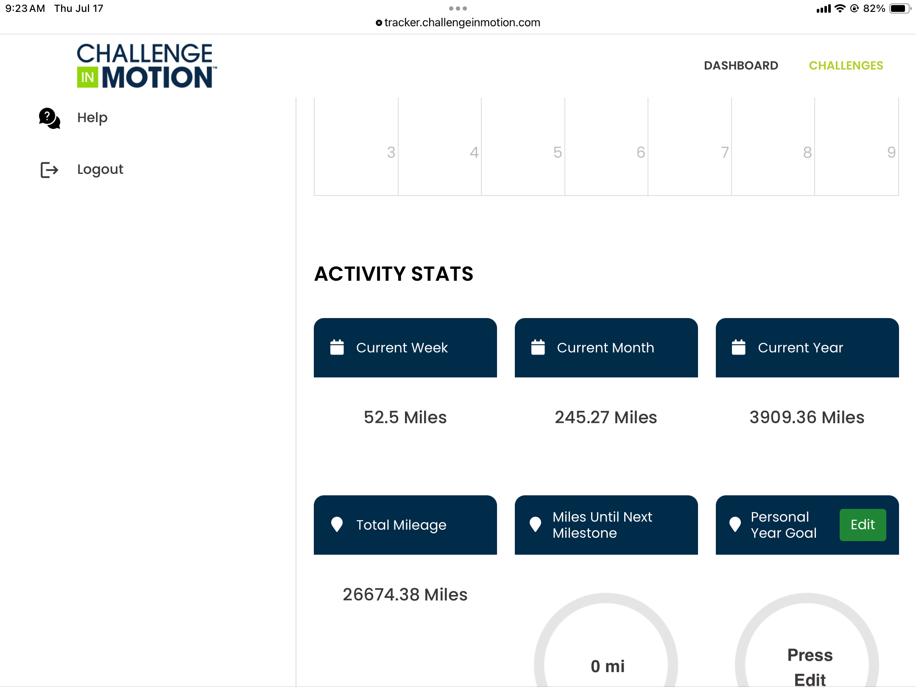Click the 0 mi milestone progress ring
The width and height of the screenshot is (916, 687).
click(606, 640)
